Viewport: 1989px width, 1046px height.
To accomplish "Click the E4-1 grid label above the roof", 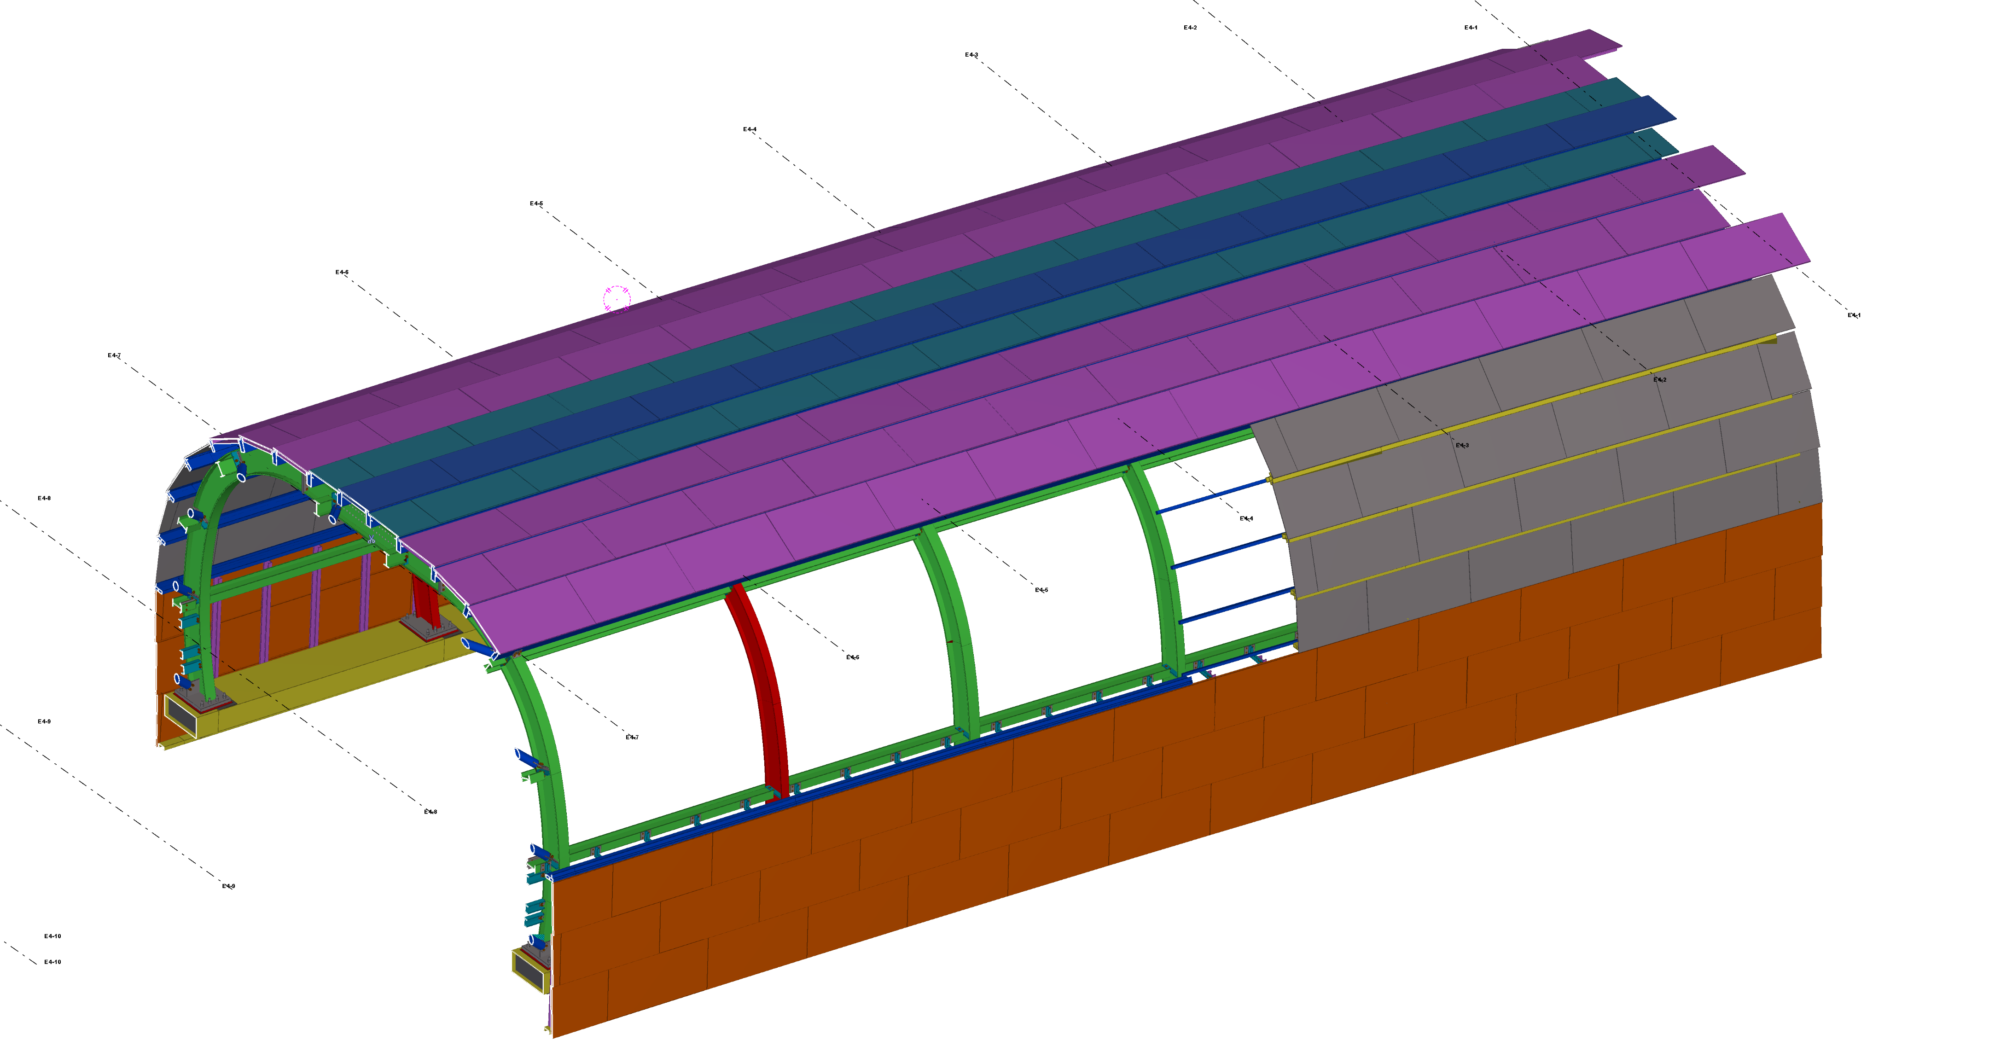I will pyautogui.click(x=1471, y=28).
